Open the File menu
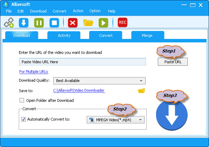The width and height of the screenshot is (209, 147). click(x=9, y=11)
